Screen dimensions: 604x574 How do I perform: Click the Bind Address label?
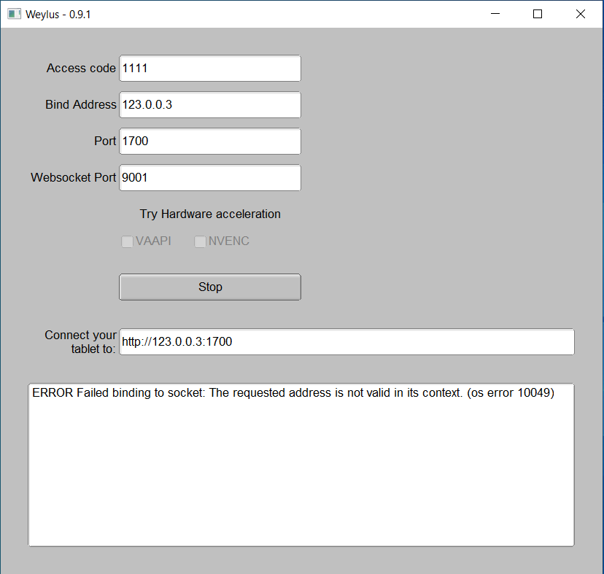click(81, 104)
